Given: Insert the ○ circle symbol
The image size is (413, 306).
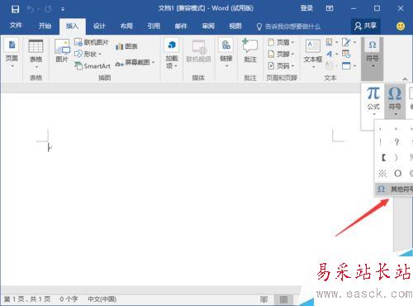Looking at the screenshot, I should click(x=397, y=173).
